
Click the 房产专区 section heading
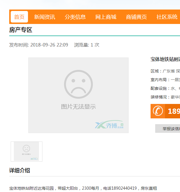coord(21,30)
